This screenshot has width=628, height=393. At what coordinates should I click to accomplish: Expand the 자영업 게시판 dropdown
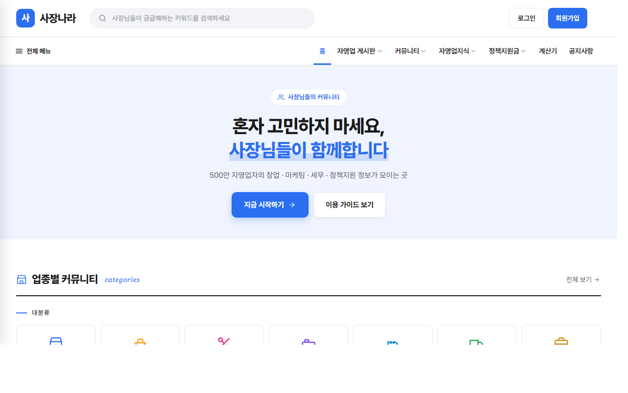[x=361, y=51]
